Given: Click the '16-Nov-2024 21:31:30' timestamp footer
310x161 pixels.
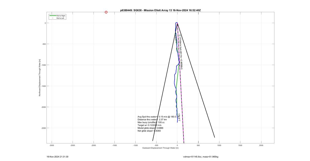Looking at the screenshot, I should point(57,157).
